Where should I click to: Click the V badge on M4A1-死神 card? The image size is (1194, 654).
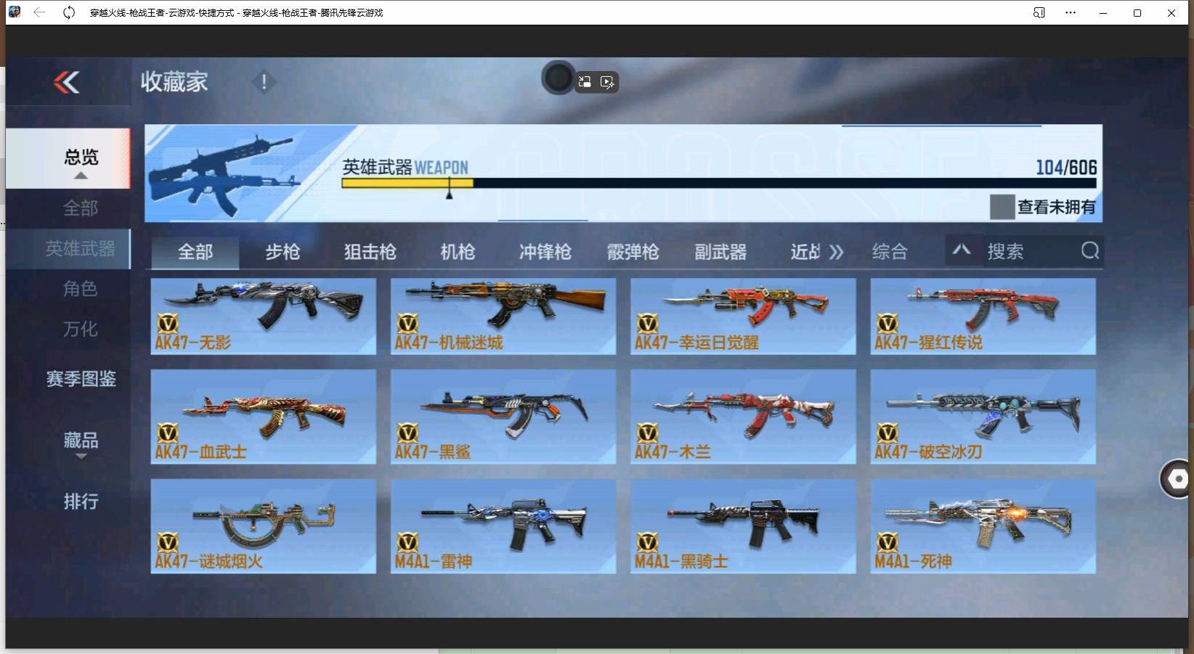pyautogui.click(x=888, y=542)
